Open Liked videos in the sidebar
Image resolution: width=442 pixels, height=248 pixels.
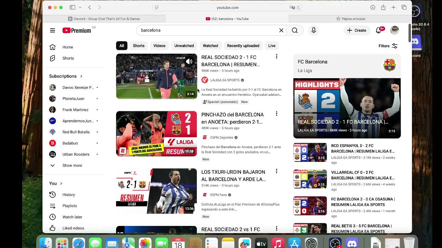click(x=74, y=228)
